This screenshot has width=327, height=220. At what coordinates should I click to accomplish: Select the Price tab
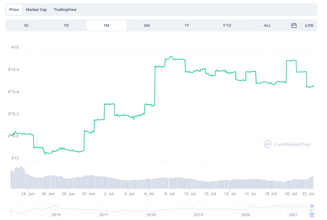coord(14,9)
